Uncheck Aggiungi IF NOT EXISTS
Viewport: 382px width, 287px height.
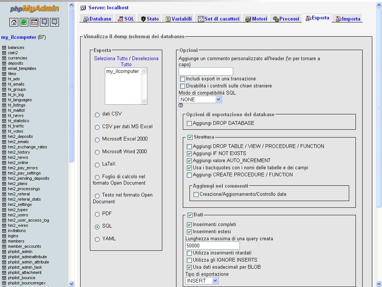pos(189,154)
